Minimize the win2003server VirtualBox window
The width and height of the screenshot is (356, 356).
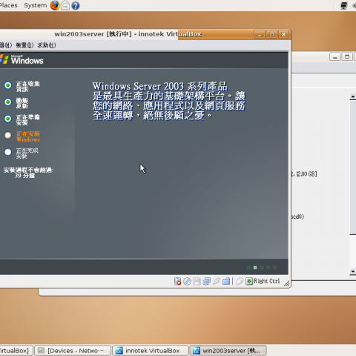(x=260, y=34)
